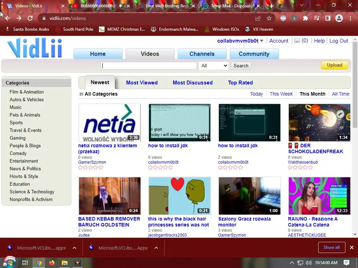Viewport: 358px width, 268px height.
Task: Select the Top Rated tab
Action: [241, 82]
